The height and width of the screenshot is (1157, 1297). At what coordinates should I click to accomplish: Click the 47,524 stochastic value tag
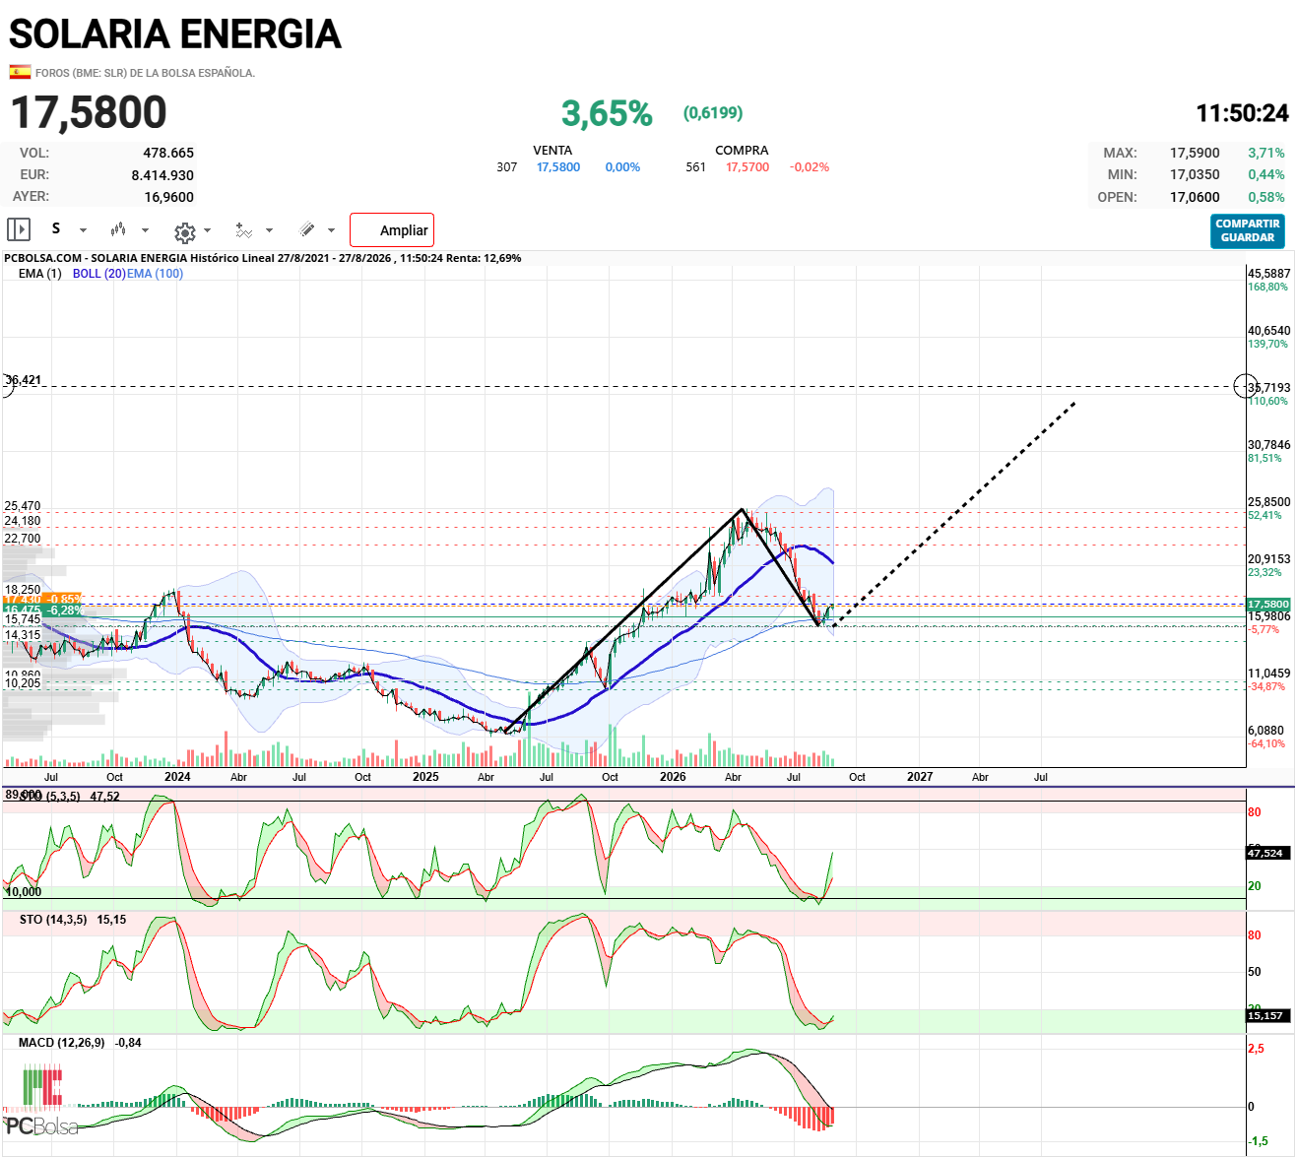click(x=1267, y=853)
